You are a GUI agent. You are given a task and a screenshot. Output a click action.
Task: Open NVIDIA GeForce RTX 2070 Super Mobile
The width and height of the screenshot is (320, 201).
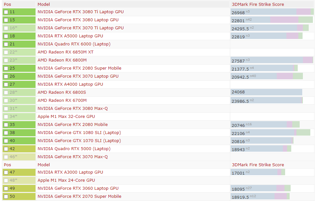[79, 196]
